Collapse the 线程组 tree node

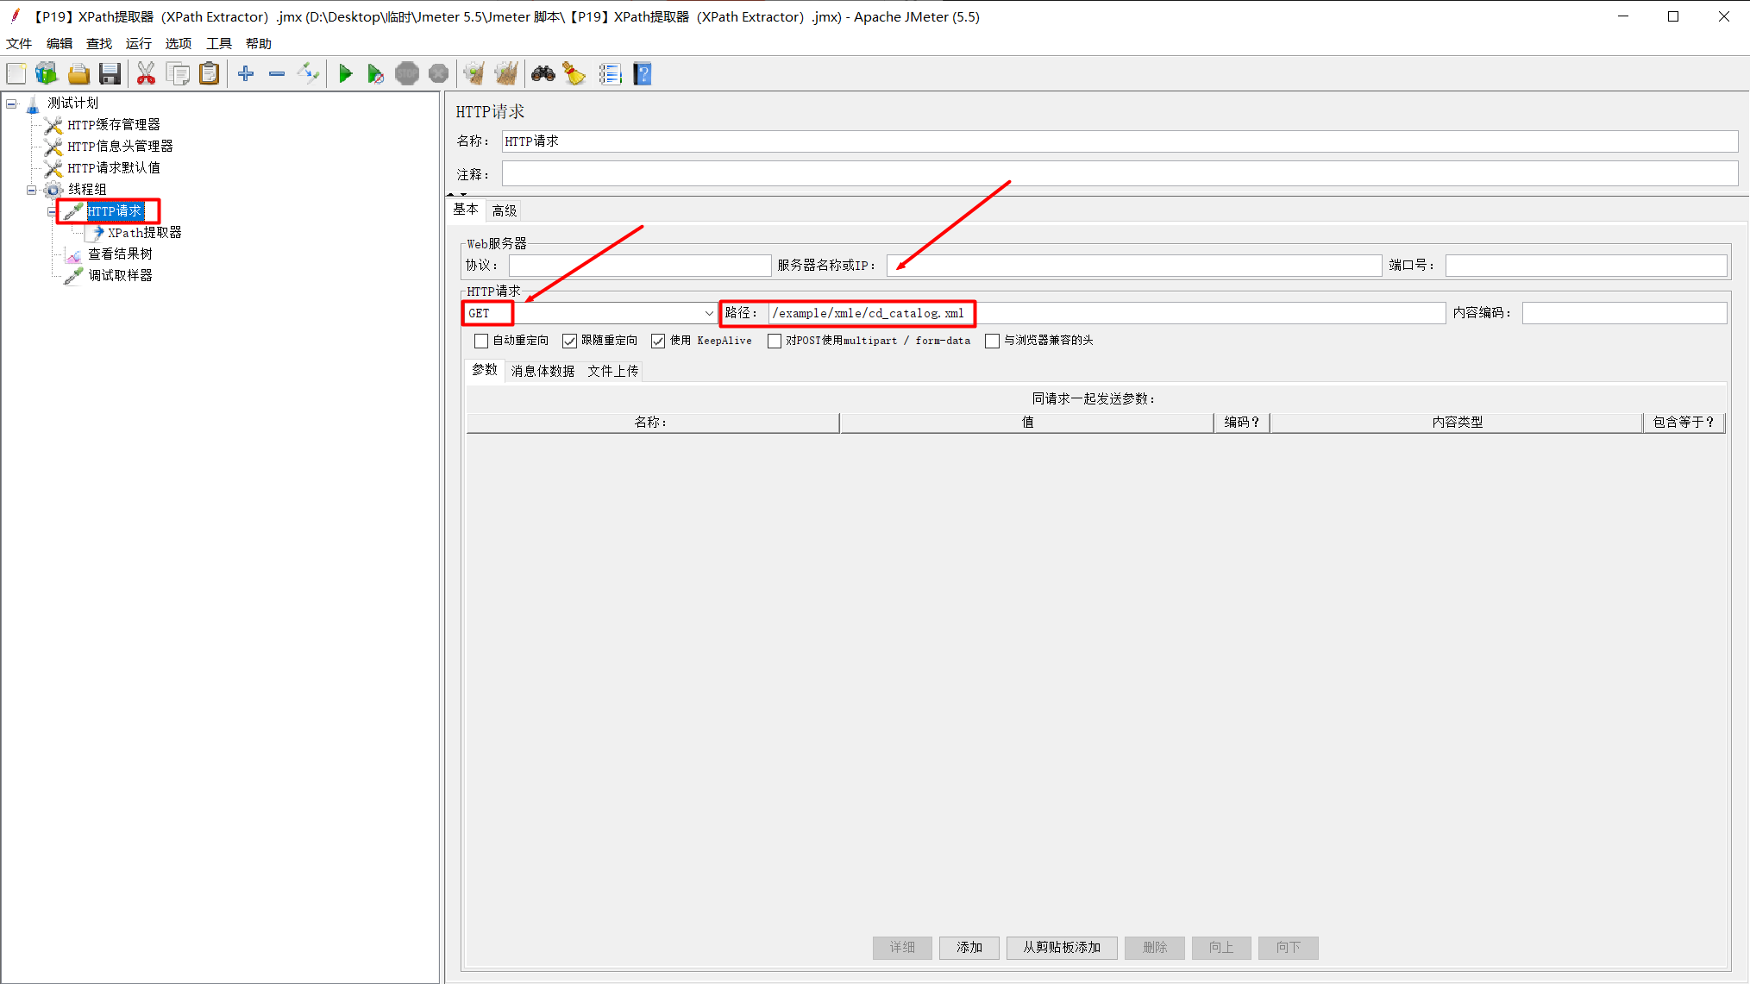[x=29, y=189]
